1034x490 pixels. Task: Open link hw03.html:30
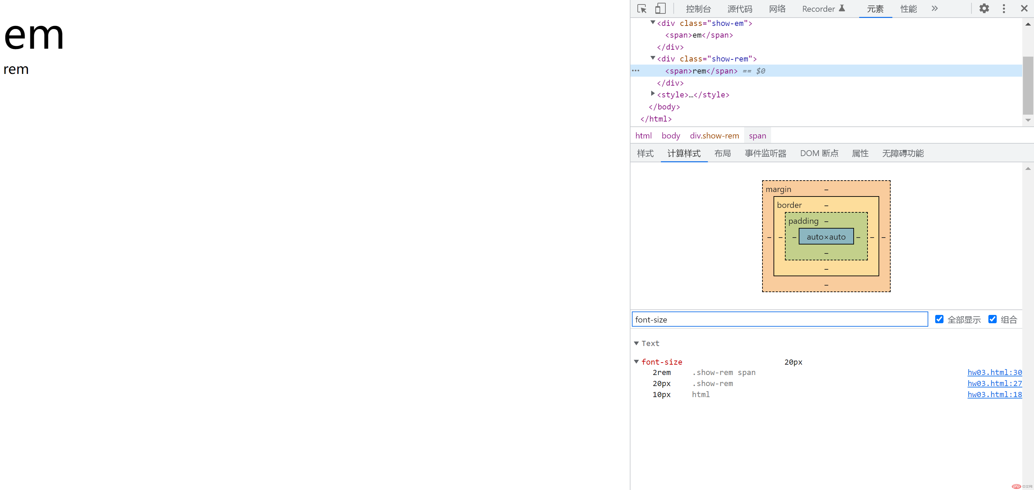(x=994, y=372)
